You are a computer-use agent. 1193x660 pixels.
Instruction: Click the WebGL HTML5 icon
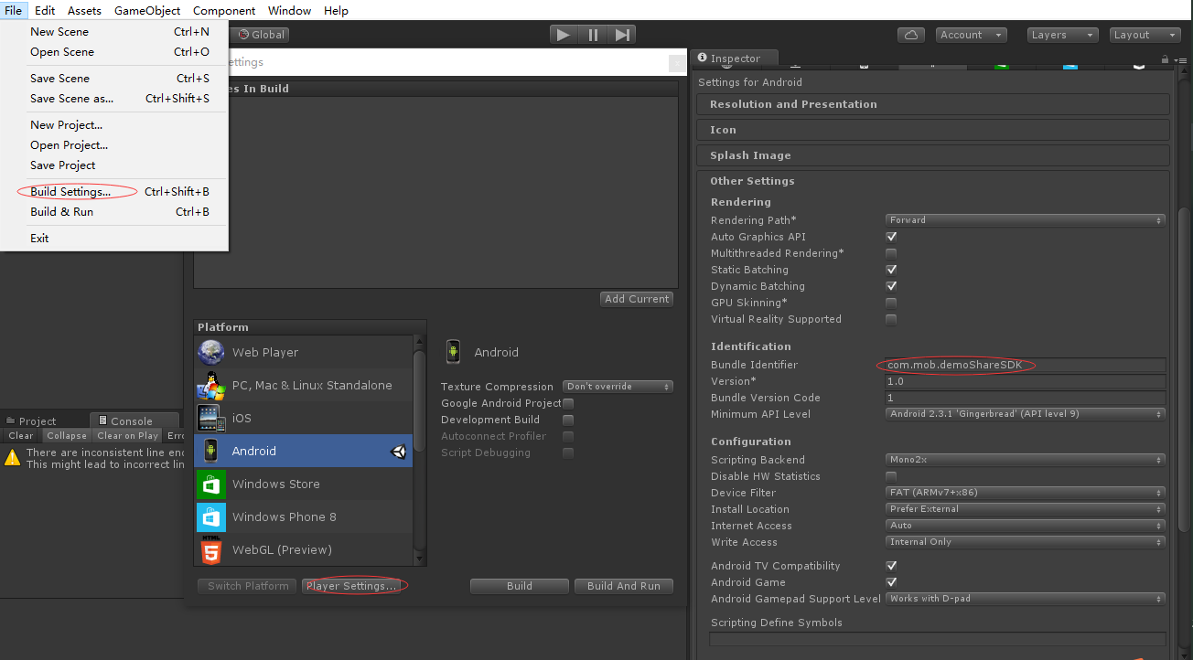[x=211, y=549]
